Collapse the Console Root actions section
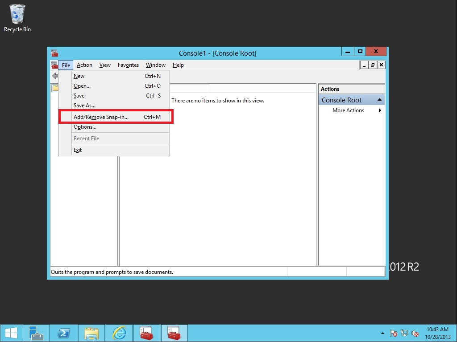The height and width of the screenshot is (342, 457). tap(379, 100)
